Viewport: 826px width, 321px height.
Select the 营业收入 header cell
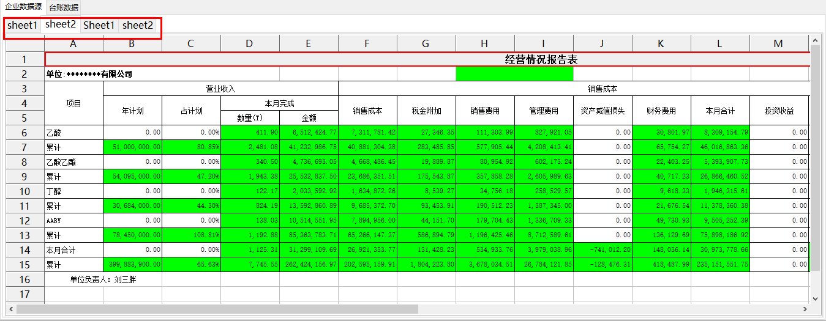point(220,89)
